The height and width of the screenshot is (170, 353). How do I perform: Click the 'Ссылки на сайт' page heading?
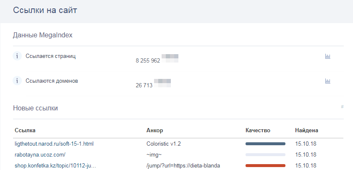click(x=45, y=11)
